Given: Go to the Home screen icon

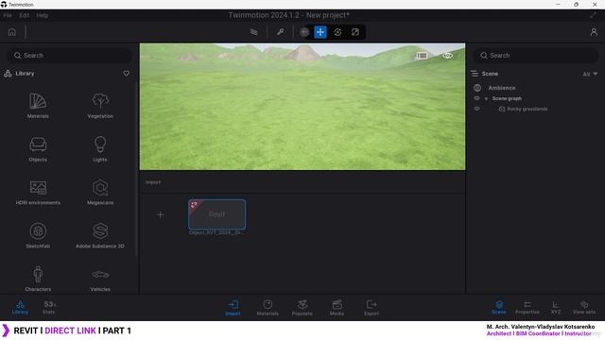Looking at the screenshot, I should point(12,32).
